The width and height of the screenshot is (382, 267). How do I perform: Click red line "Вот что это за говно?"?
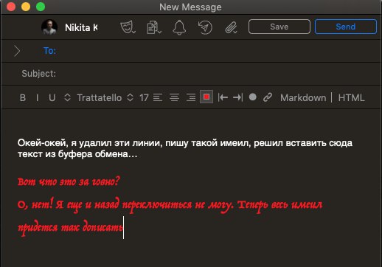click(69, 181)
